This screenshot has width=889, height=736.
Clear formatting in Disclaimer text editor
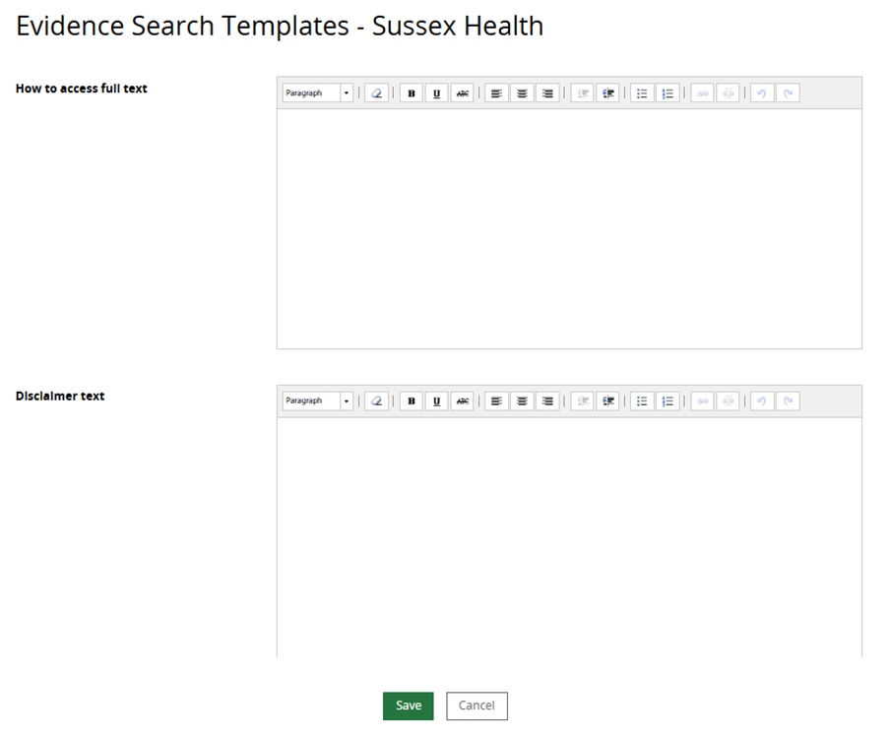376,401
